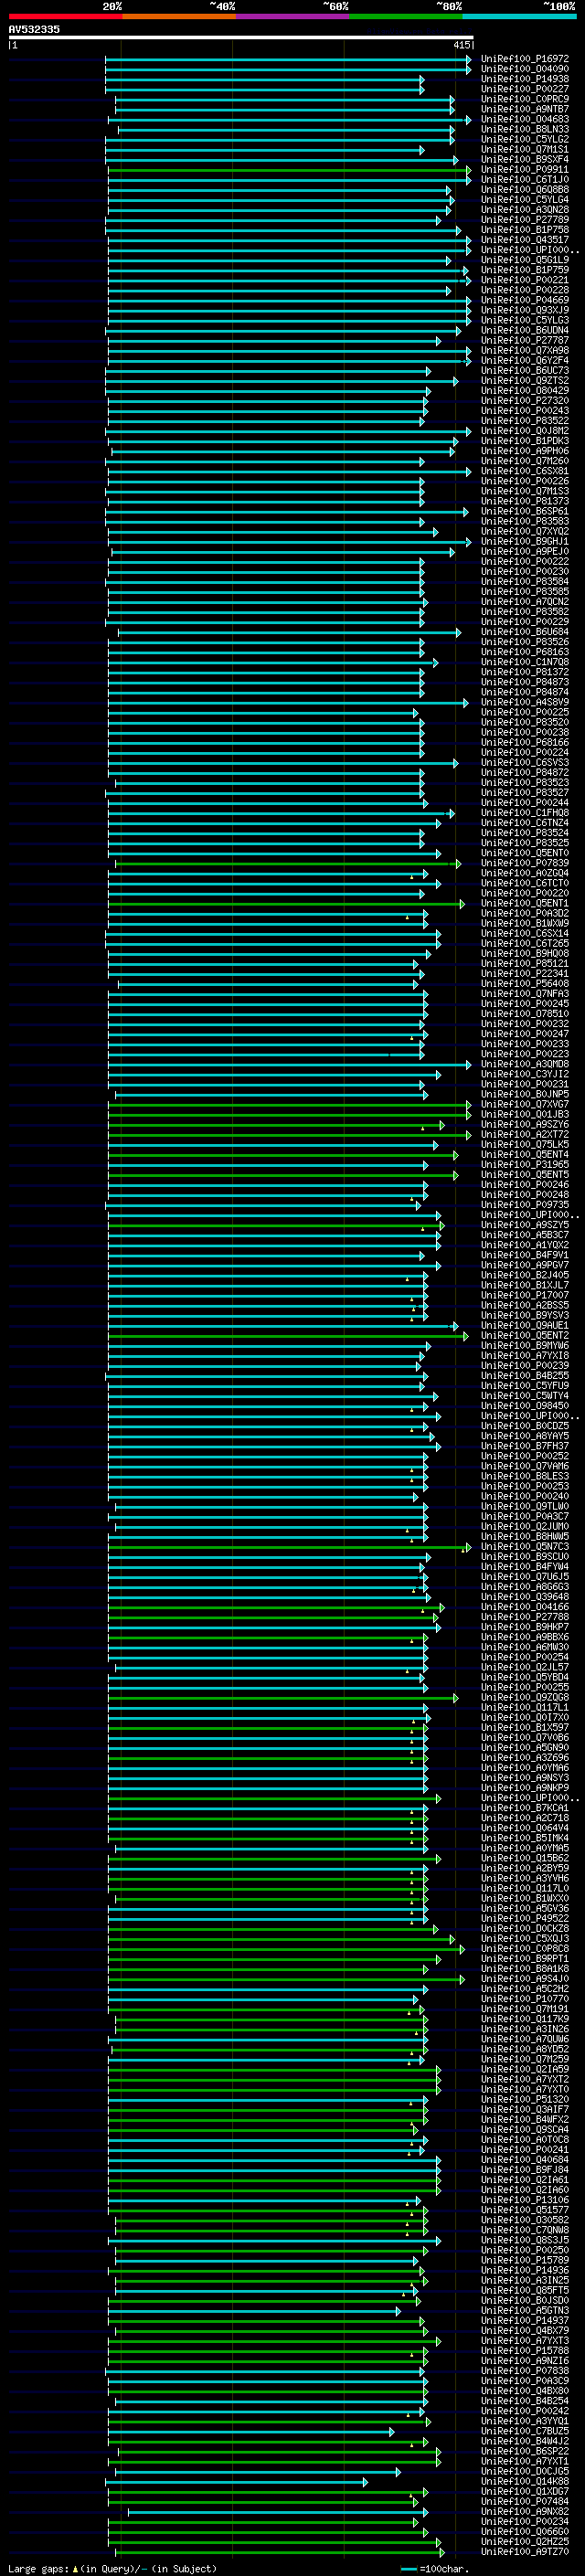585x2576 pixels.
Task: Open hit UniRef100_Q9AUE1
Action: [525, 1325]
